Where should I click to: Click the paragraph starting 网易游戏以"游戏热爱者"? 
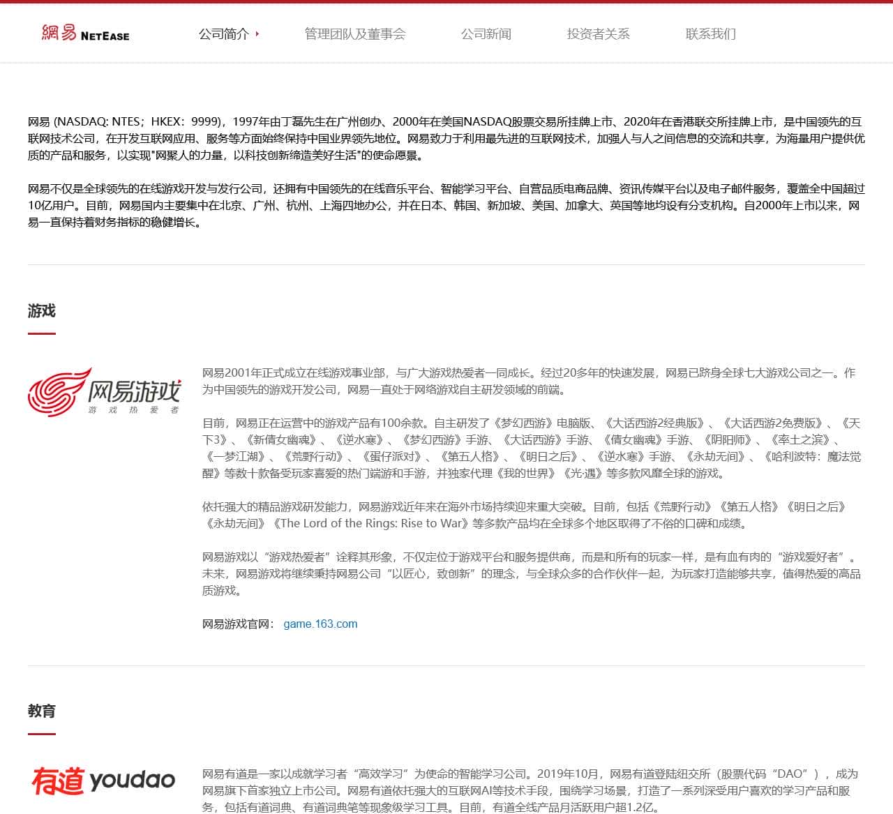pos(532,573)
